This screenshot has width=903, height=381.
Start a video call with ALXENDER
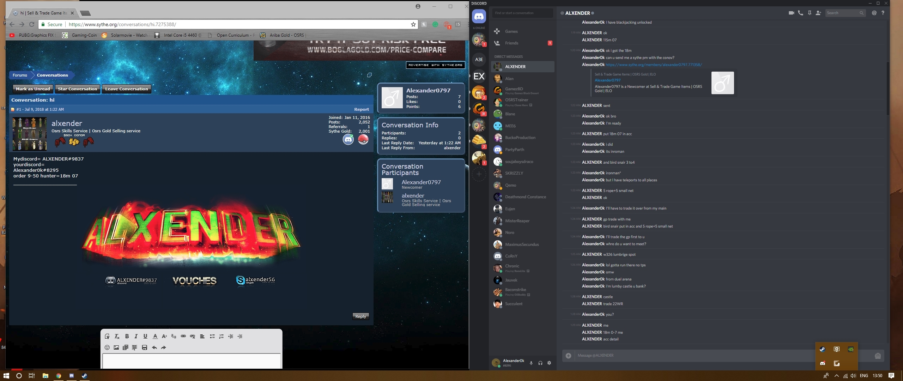(x=791, y=13)
